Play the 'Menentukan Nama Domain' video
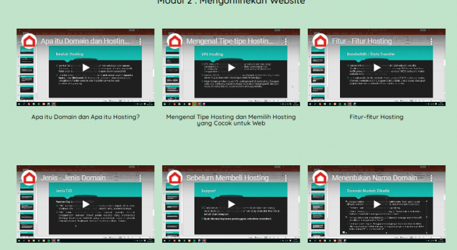The image size is (457, 250). pos(377,204)
